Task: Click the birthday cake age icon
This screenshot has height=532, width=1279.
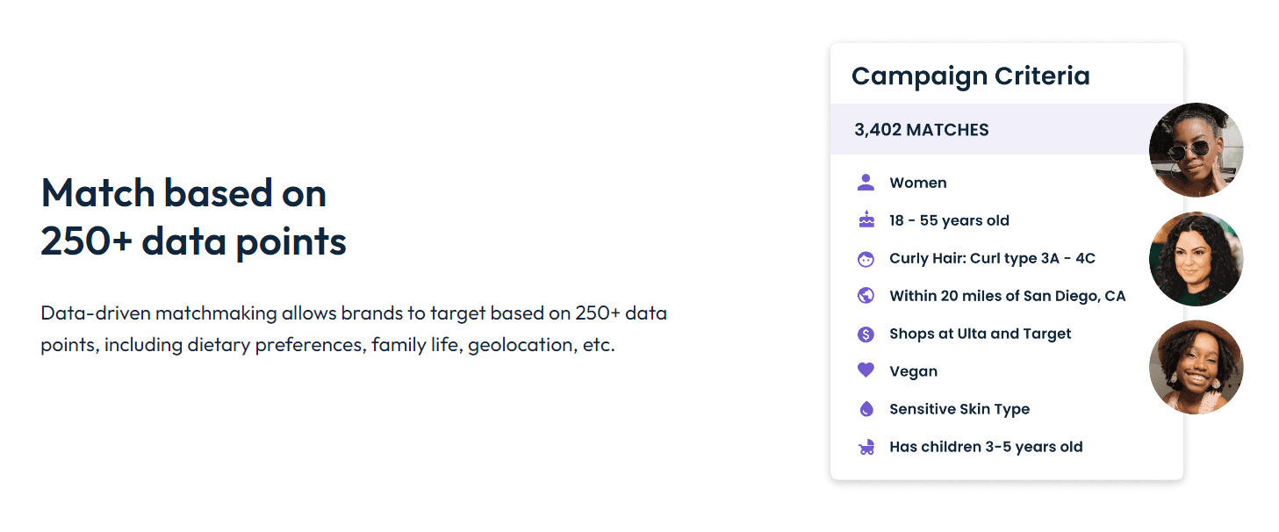Action: pyautogui.click(x=866, y=220)
